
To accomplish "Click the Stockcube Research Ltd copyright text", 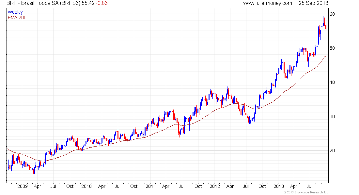I will coord(306,192).
